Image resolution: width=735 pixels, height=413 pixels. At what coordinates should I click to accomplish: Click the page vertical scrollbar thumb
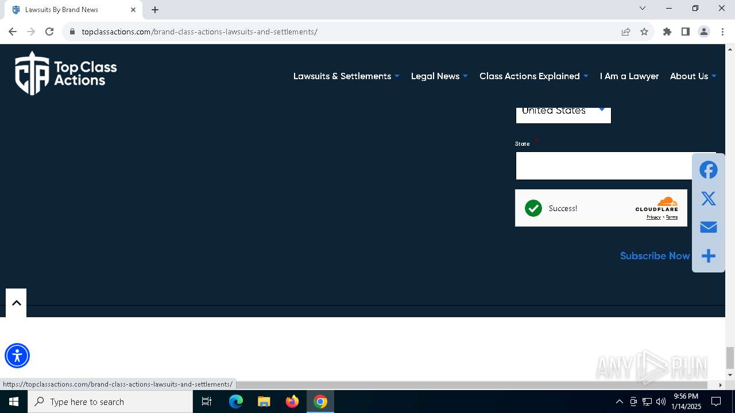coord(730,358)
